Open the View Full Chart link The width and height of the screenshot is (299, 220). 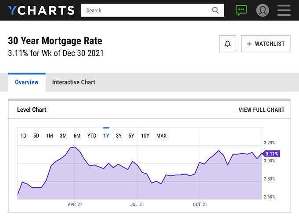point(261,110)
